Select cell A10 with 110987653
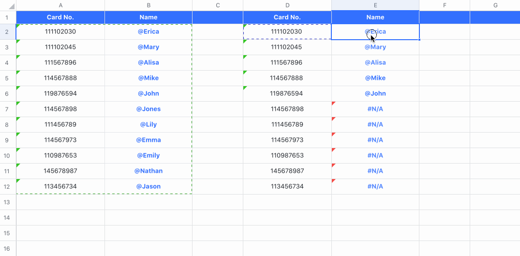 tap(60, 155)
